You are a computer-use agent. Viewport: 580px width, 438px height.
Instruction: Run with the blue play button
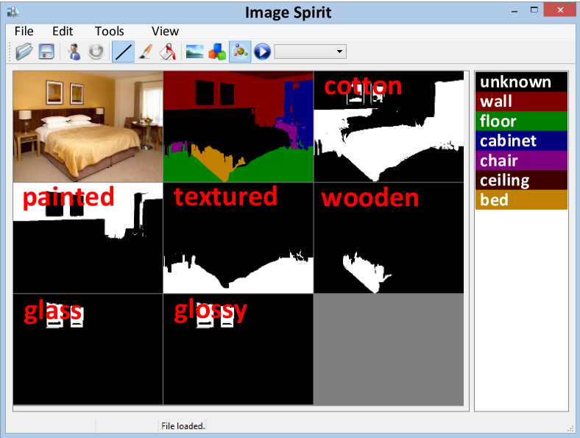pos(263,52)
